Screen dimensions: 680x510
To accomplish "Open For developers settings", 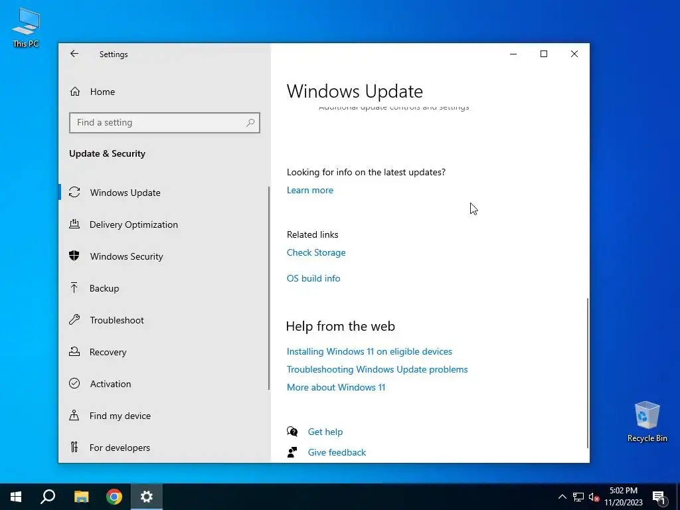I will (164, 447).
